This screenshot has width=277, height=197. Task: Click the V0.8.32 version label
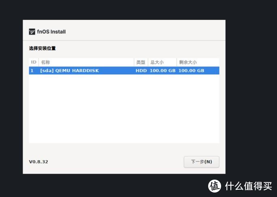click(38, 162)
